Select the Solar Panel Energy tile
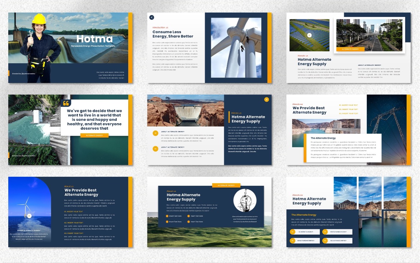 click(338, 241)
